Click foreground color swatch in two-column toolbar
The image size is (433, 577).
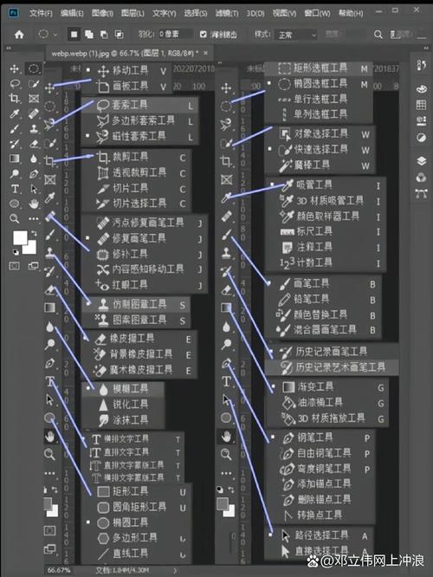pos(20,237)
